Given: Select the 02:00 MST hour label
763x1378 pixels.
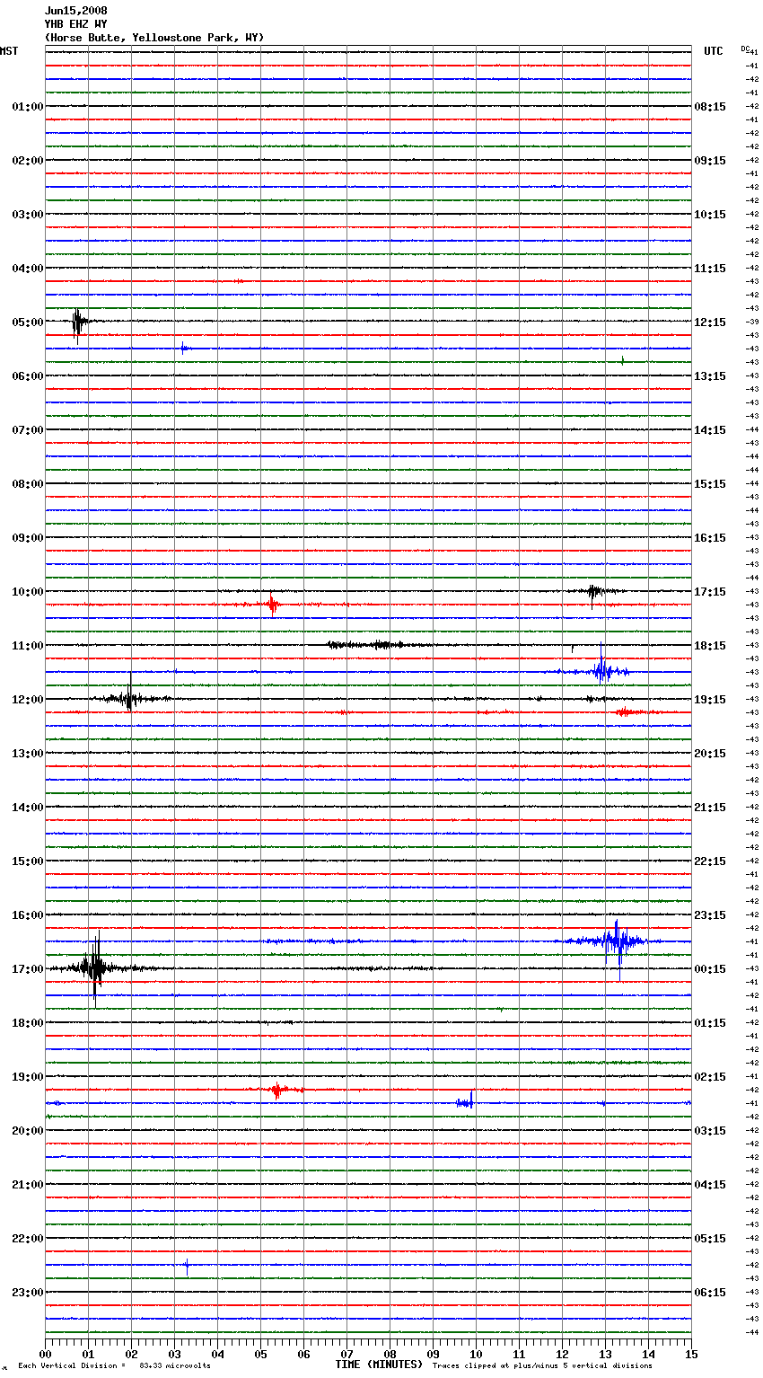Looking at the screenshot, I should tap(28, 161).
